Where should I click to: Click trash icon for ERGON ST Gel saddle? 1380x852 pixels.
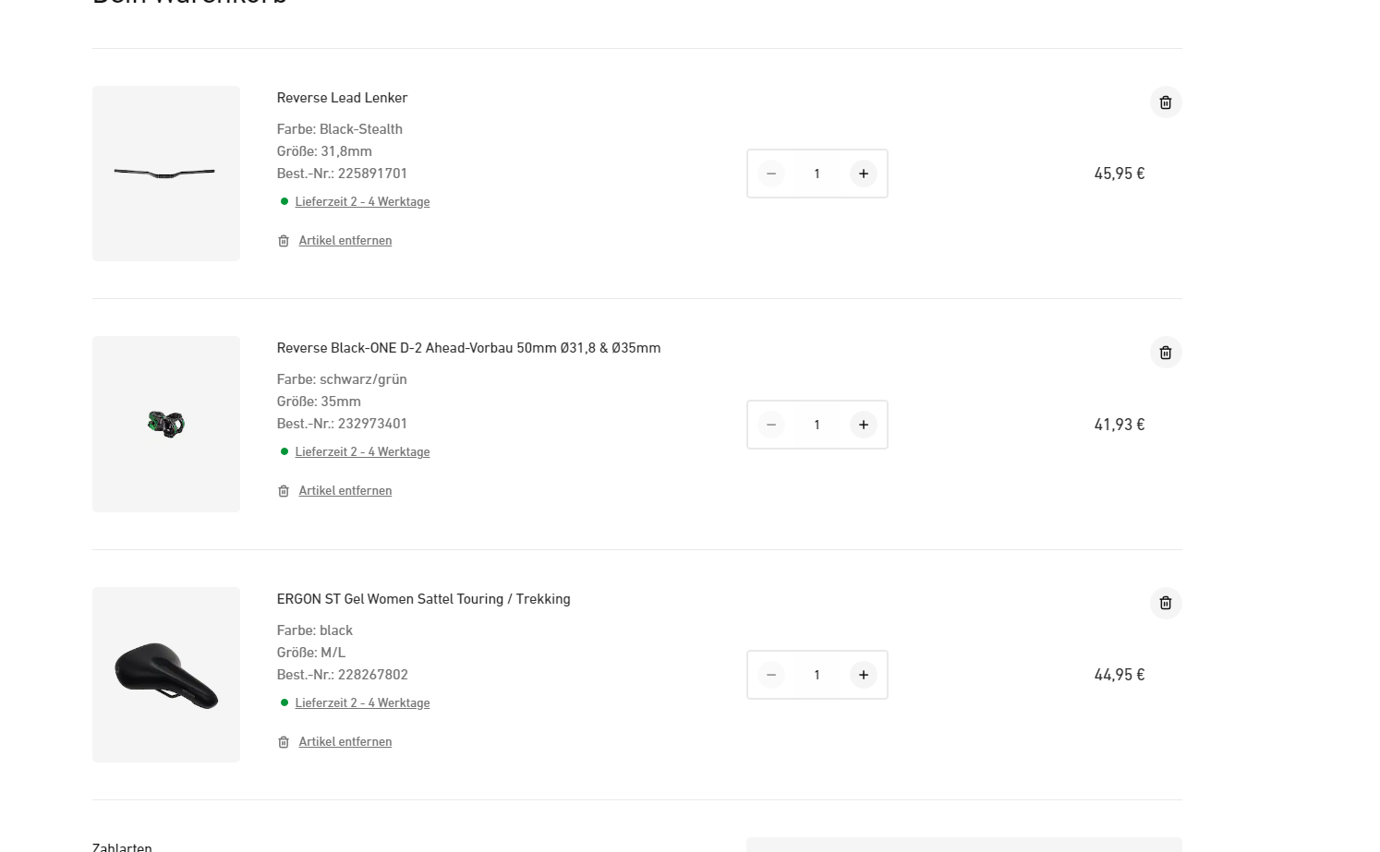(x=1165, y=603)
